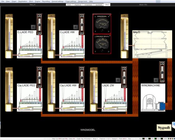This screenshot has height=140, width=175.
Task: Click the Sygsoft logo
Action: 164,127
